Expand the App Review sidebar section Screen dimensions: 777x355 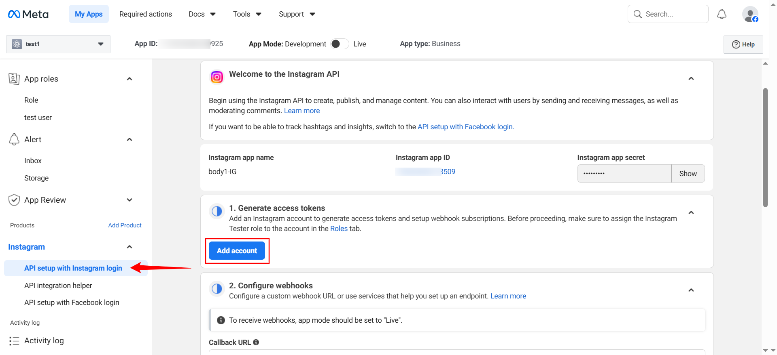[129, 200]
